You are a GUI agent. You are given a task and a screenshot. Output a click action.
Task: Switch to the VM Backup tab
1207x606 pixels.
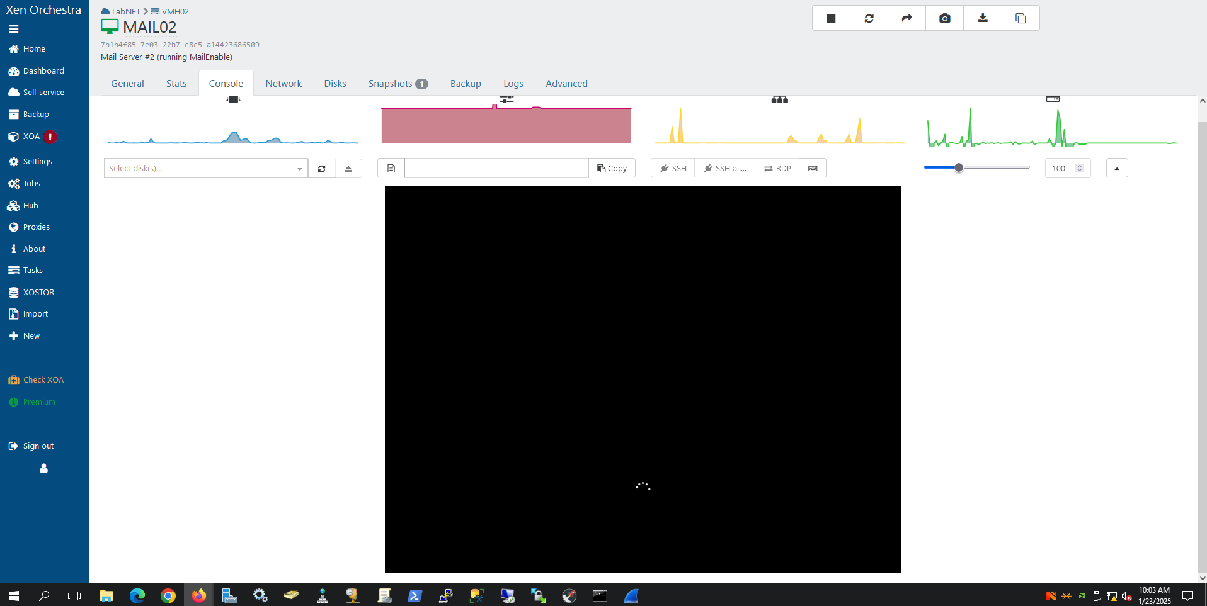click(x=466, y=84)
